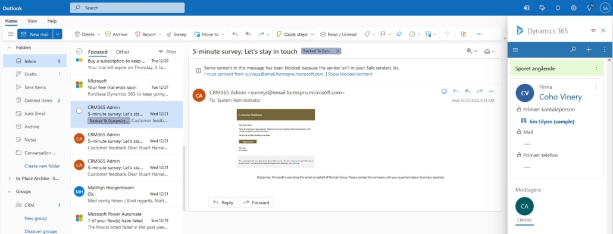613x234 pixels.
Task: Click Sweep in the toolbar
Action: point(176,34)
